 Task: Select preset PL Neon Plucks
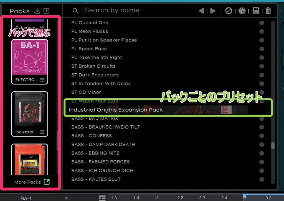(x=90, y=31)
